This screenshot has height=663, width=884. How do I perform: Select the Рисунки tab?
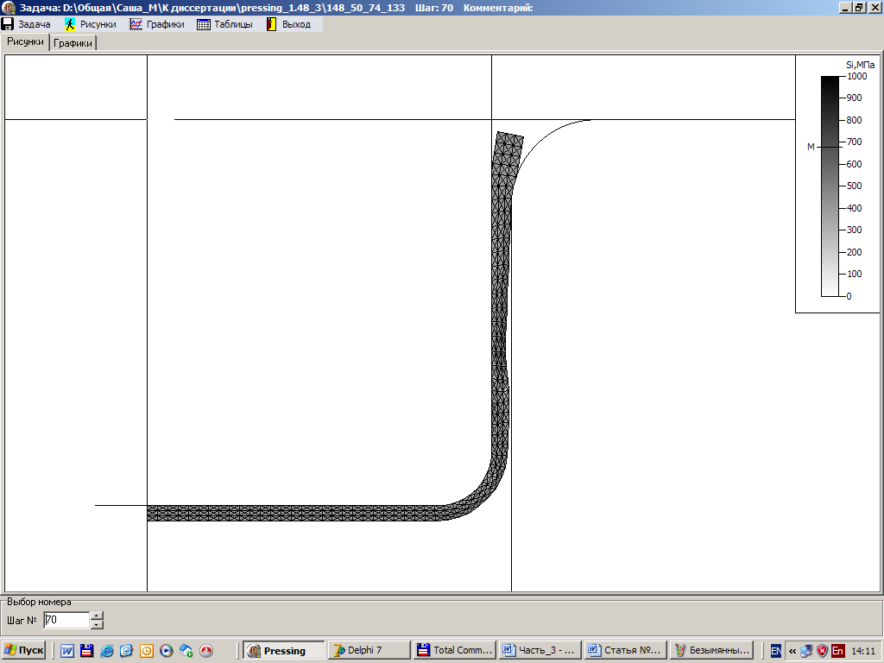[25, 41]
